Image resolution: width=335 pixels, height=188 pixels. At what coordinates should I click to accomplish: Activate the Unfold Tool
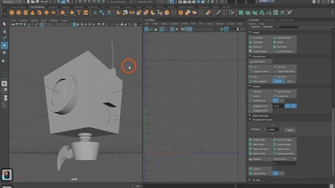click(285, 96)
